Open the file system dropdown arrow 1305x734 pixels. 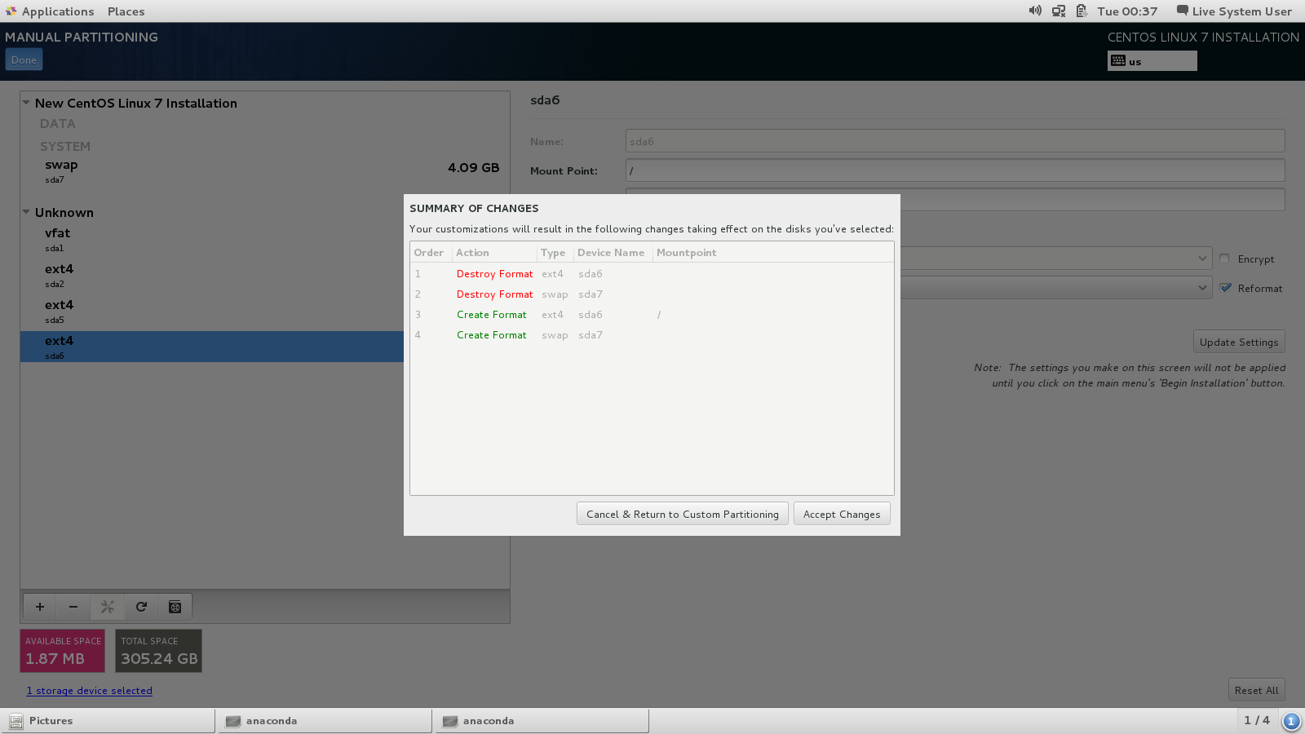(1202, 288)
